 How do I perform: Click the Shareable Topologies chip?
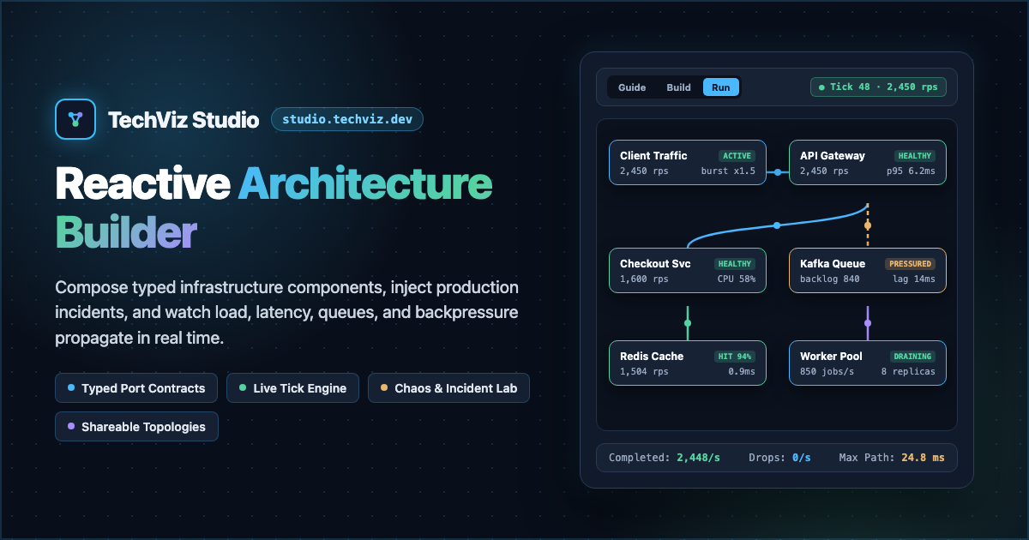tap(136, 427)
